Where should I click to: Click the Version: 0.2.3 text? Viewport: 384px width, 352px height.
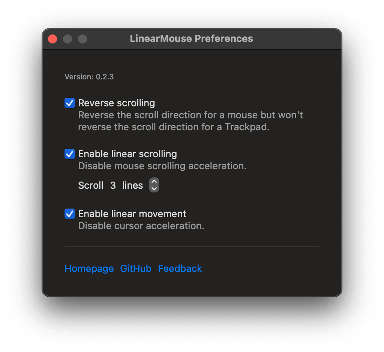(x=89, y=76)
